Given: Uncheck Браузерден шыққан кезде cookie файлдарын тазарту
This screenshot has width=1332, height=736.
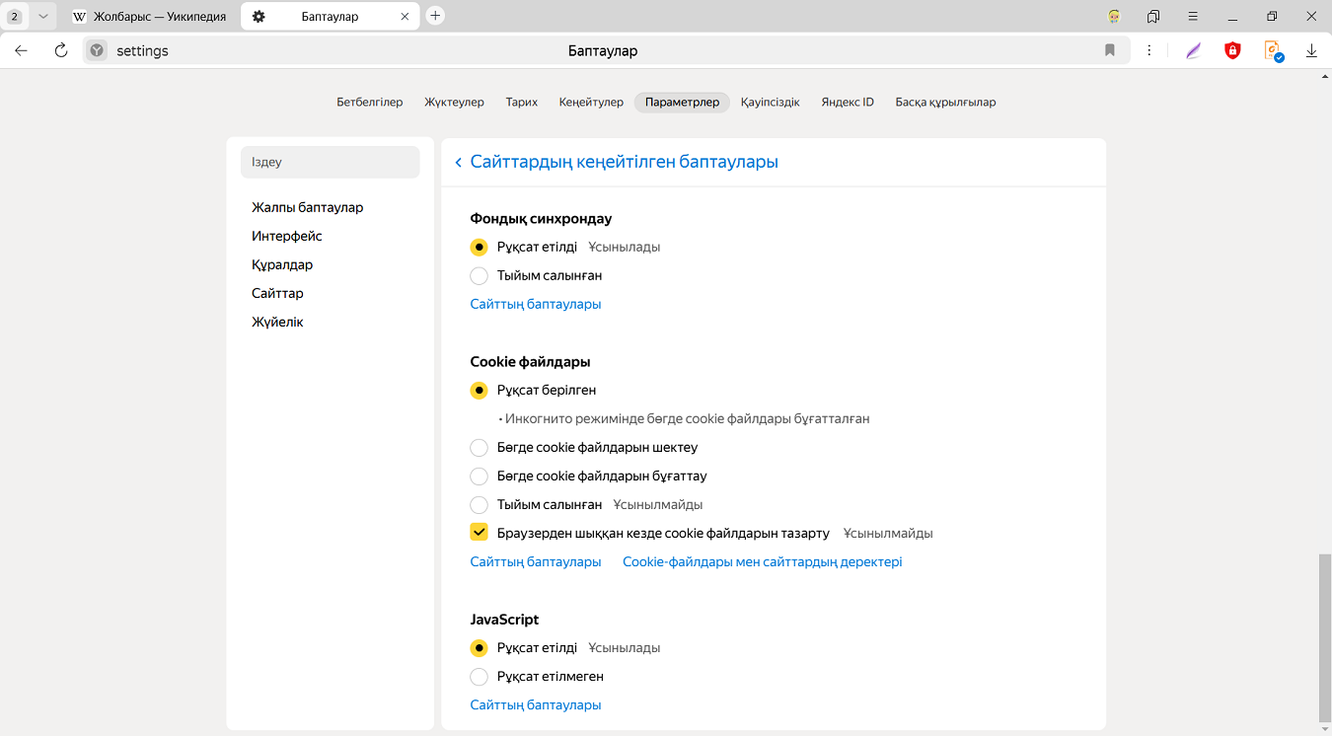Looking at the screenshot, I should point(480,533).
